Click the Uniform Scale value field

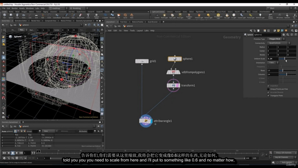click(x=273, y=58)
